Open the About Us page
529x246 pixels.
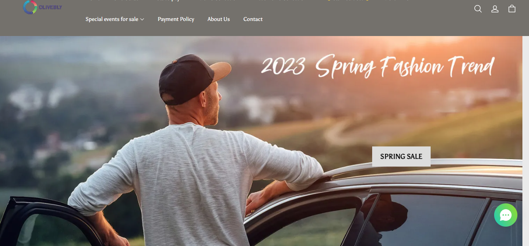pos(218,19)
